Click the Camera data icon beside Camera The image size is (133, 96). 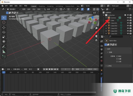point(120,18)
